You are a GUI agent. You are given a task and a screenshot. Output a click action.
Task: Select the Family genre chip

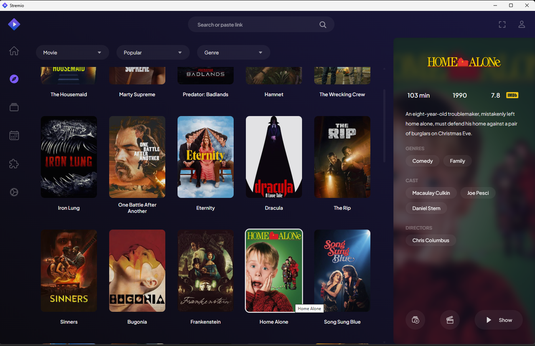coord(457,161)
